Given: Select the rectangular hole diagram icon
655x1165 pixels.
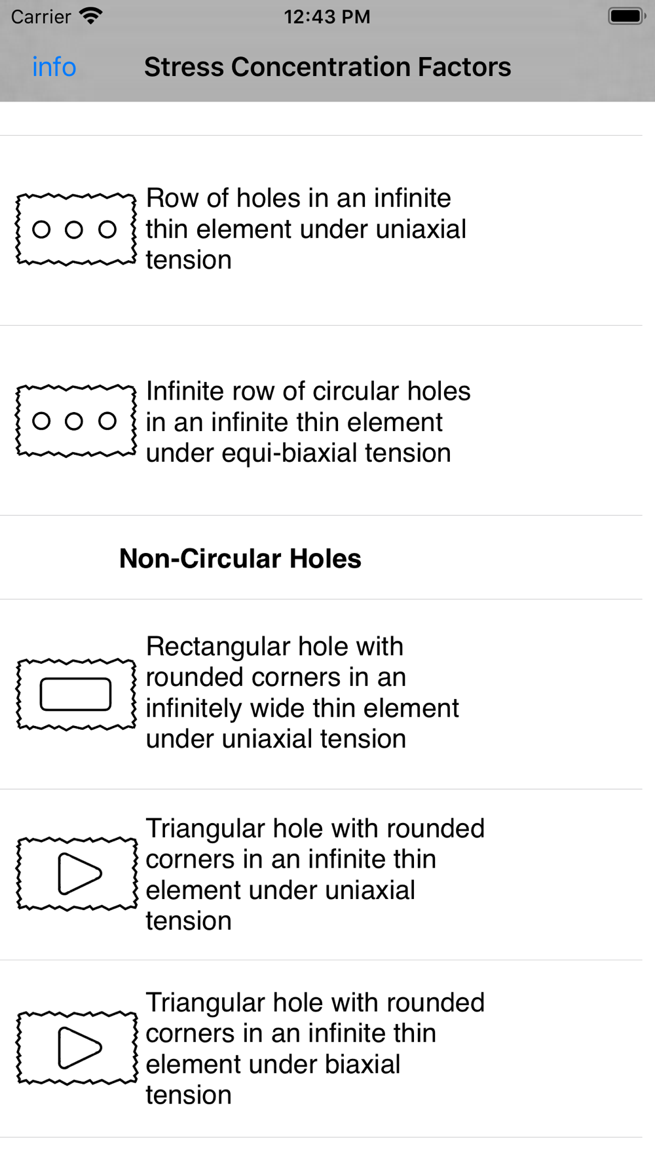Looking at the screenshot, I should pyautogui.click(x=76, y=694).
